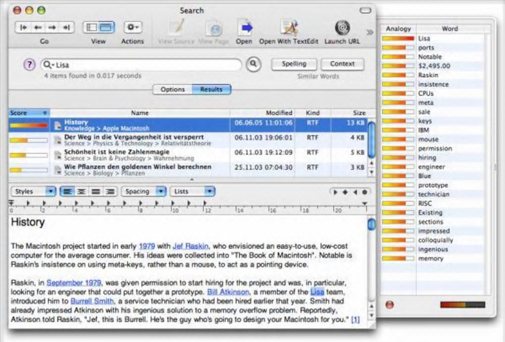The image size is (505, 342).
Task: Switch to the Options tab
Action: click(x=173, y=89)
